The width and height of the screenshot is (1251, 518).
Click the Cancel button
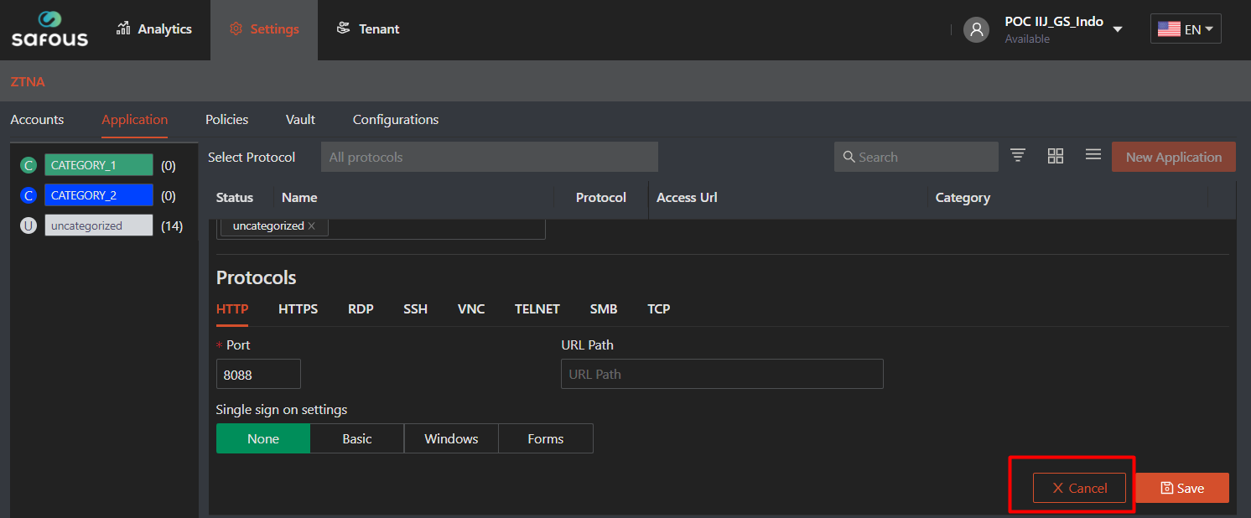point(1079,488)
